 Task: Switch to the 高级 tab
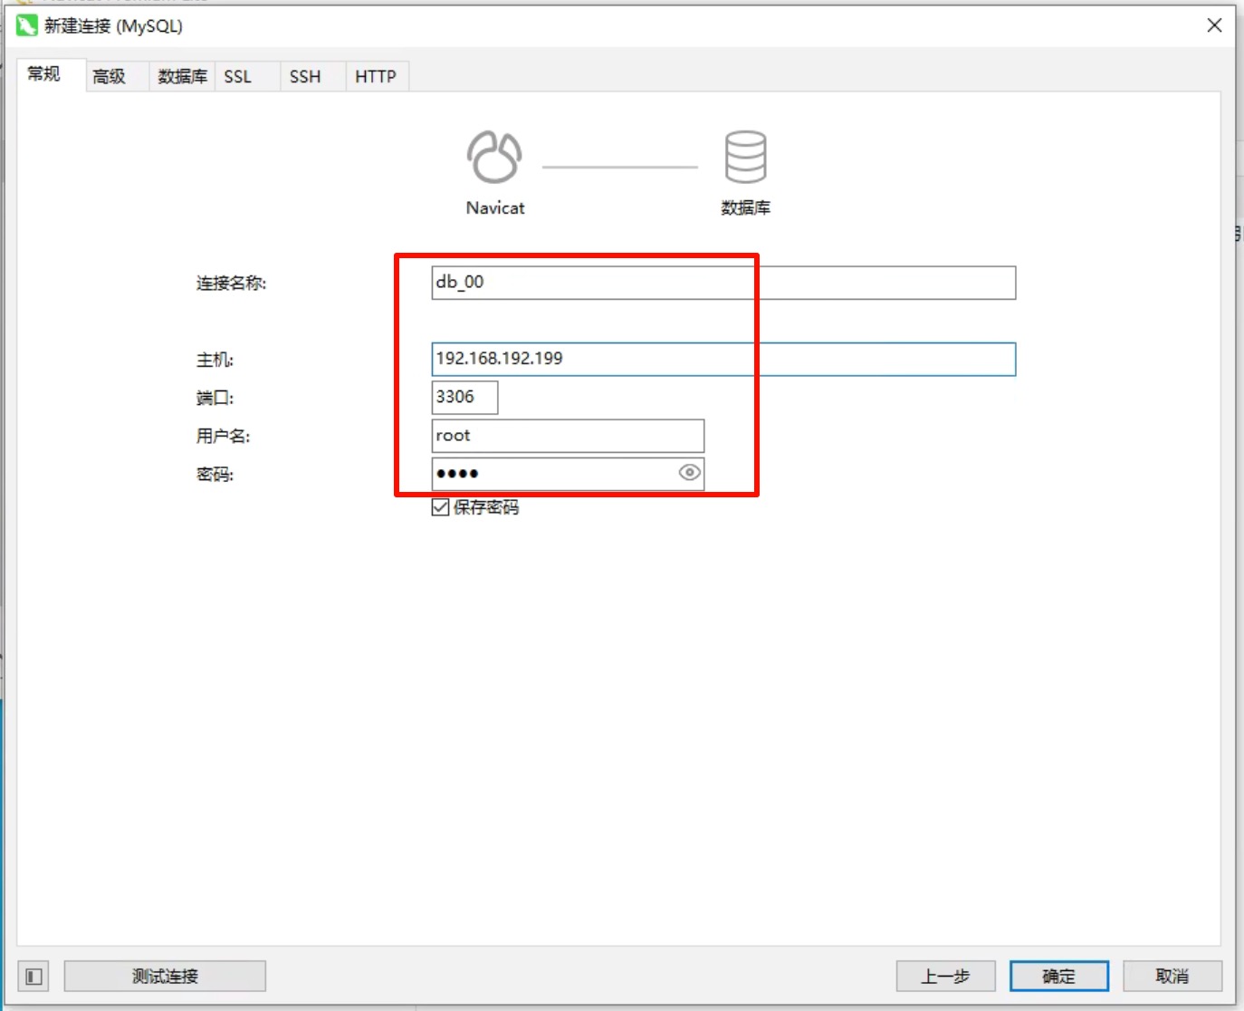110,77
